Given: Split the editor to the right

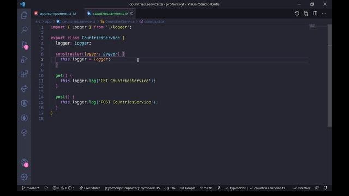Looking at the screenshot, I should pos(315,13).
